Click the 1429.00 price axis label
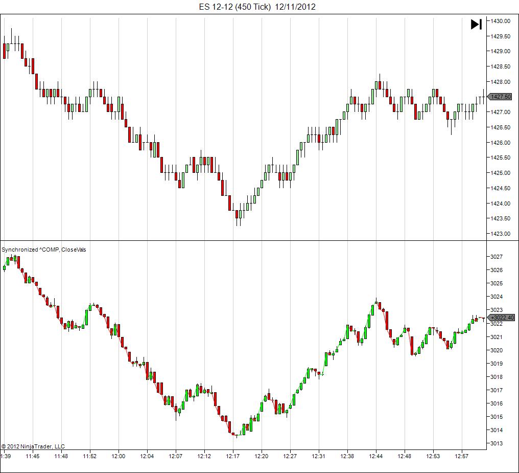The image size is (519, 473). tap(500, 51)
